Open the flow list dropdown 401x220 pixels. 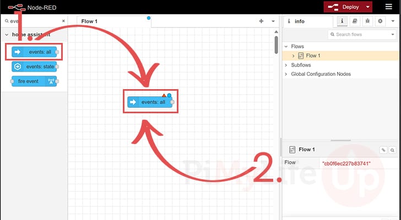pos(273,21)
